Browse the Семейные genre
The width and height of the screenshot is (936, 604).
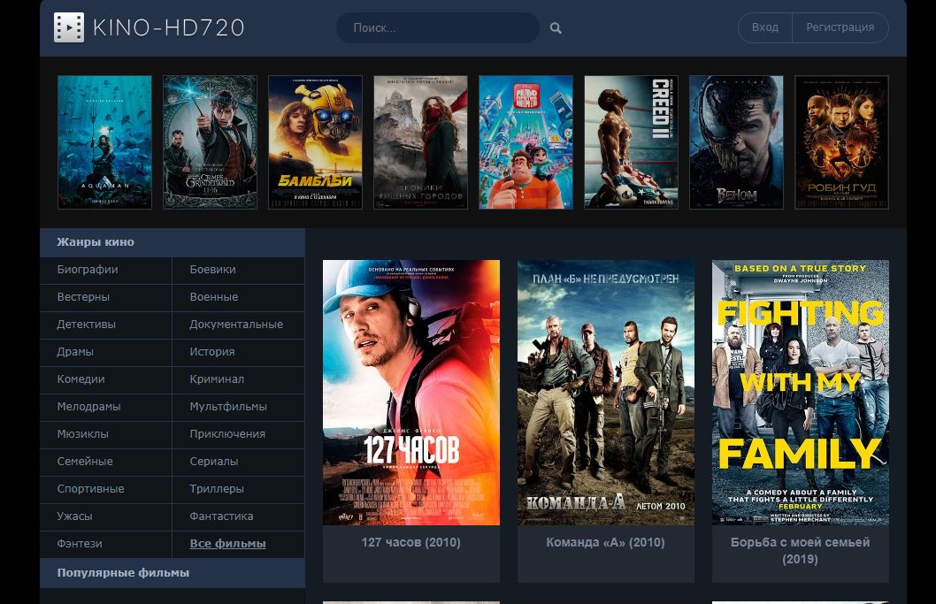85,462
